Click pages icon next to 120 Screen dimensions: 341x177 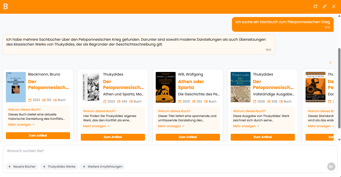[44, 100]
